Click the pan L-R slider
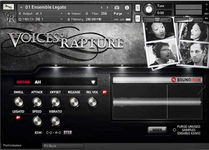The height and width of the screenshot is (150, 209). click(157, 20)
